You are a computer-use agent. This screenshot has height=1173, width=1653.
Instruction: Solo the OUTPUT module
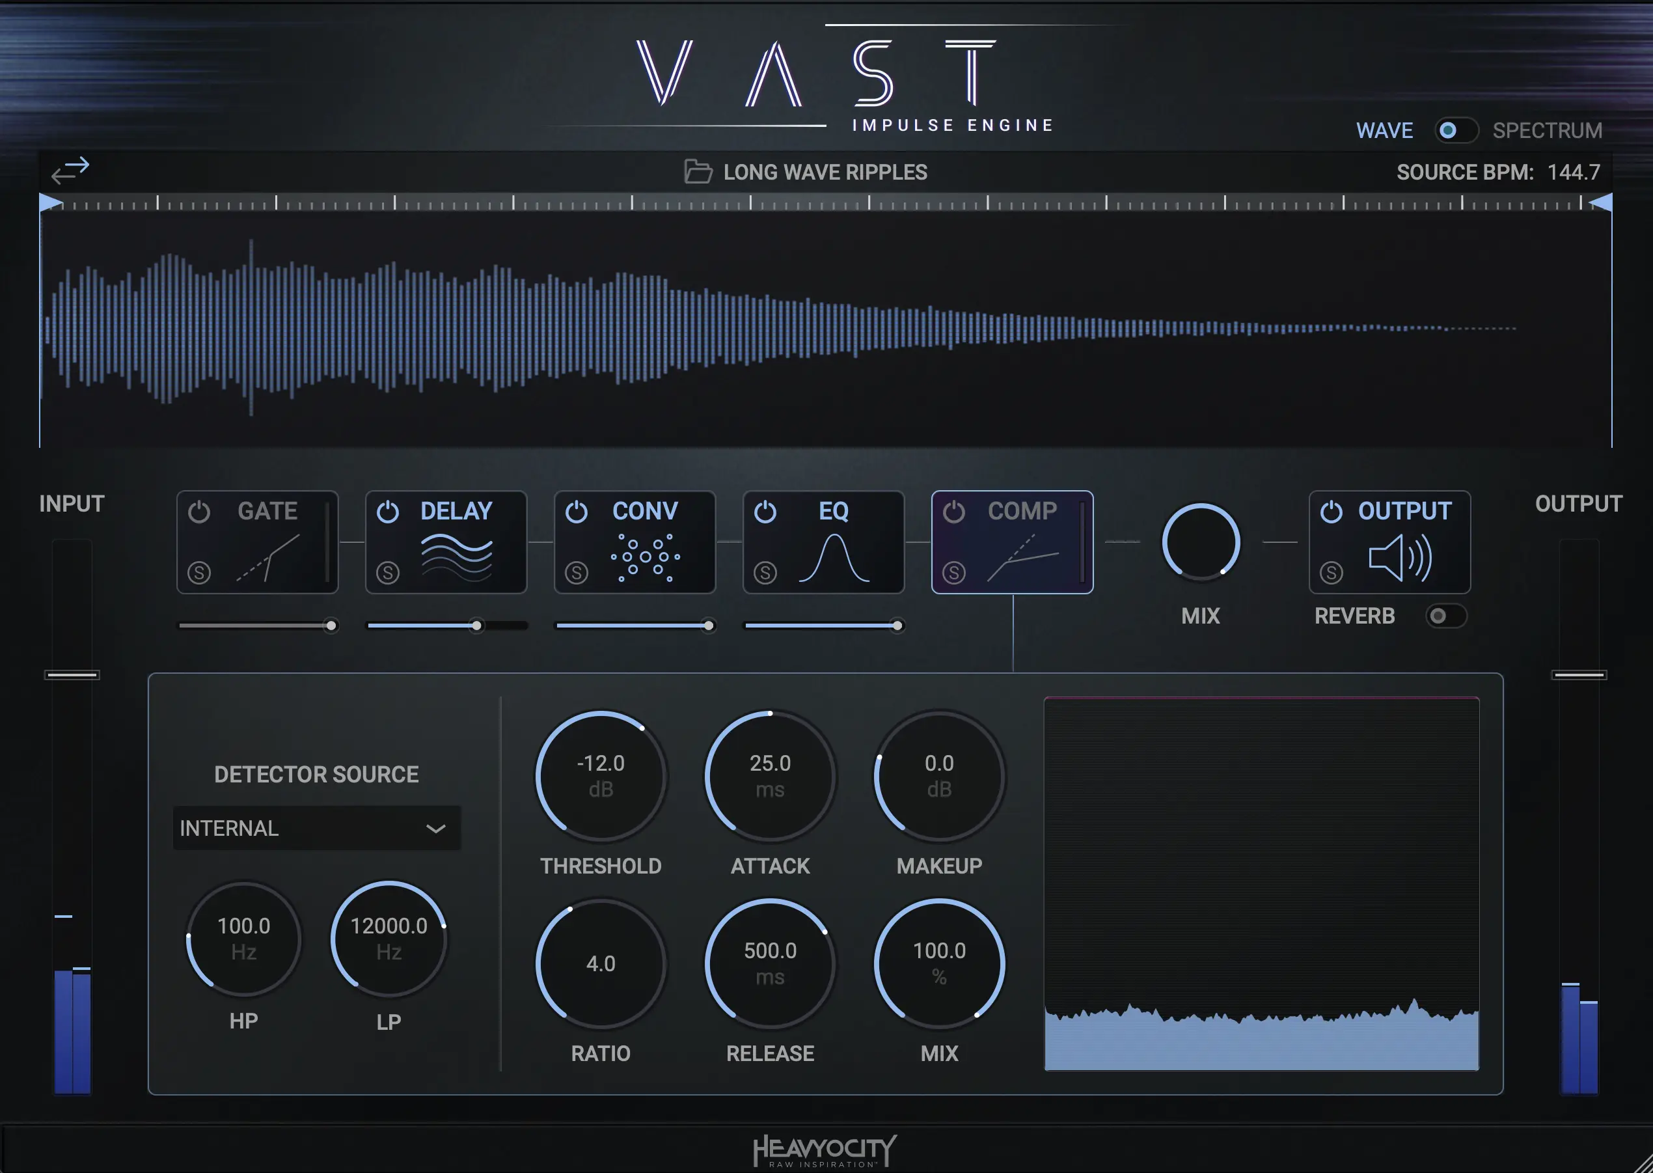(x=1332, y=573)
